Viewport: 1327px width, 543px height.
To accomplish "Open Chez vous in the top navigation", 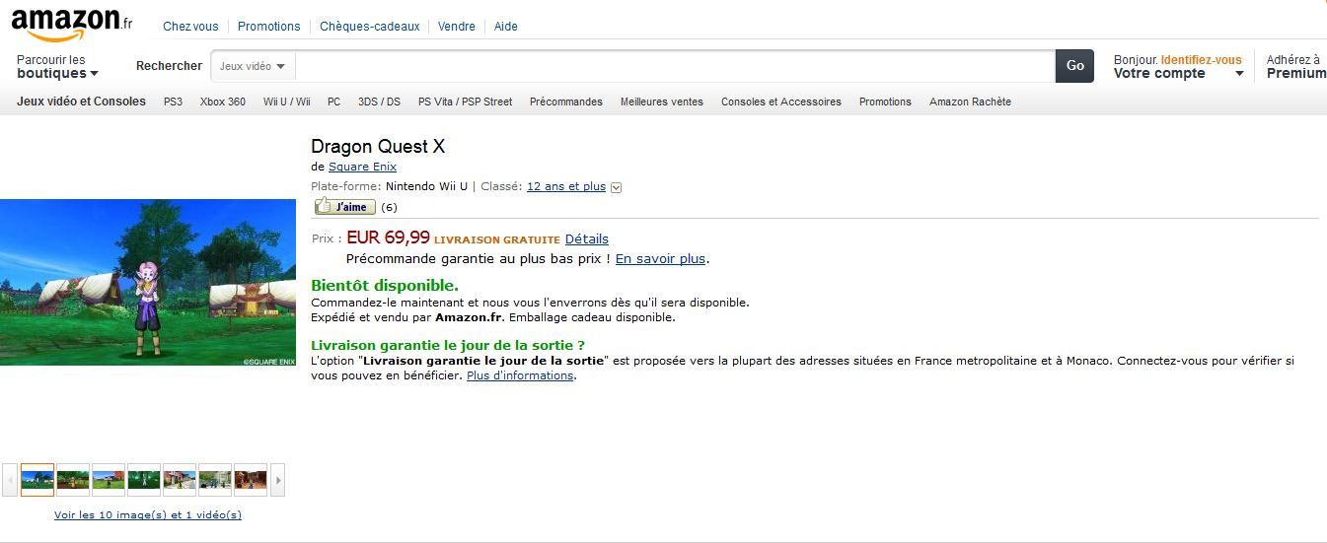I will tap(190, 27).
